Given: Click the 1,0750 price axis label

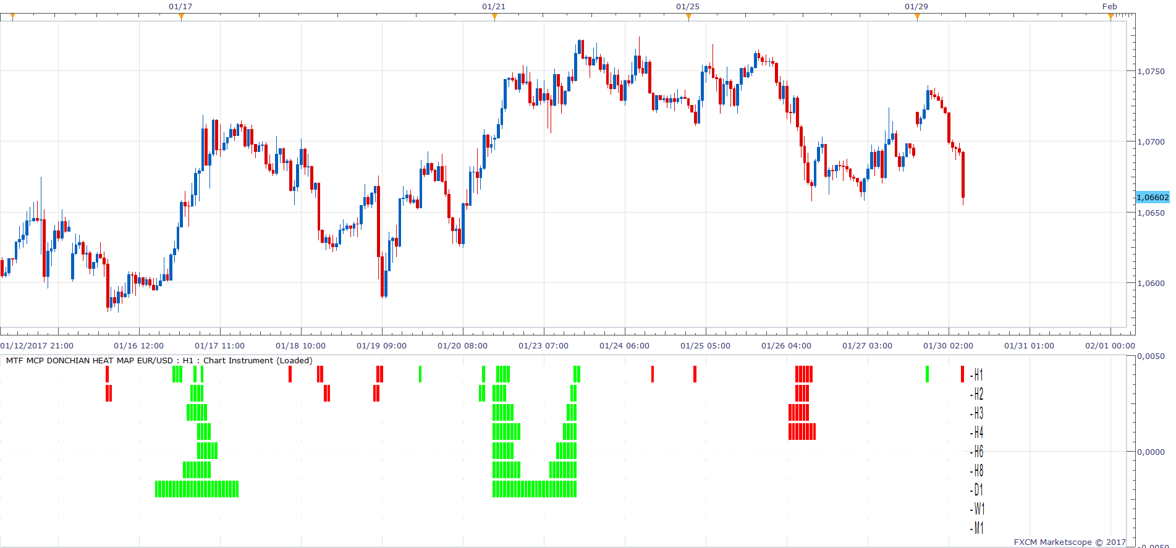Looking at the screenshot, I should (x=1151, y=71).
